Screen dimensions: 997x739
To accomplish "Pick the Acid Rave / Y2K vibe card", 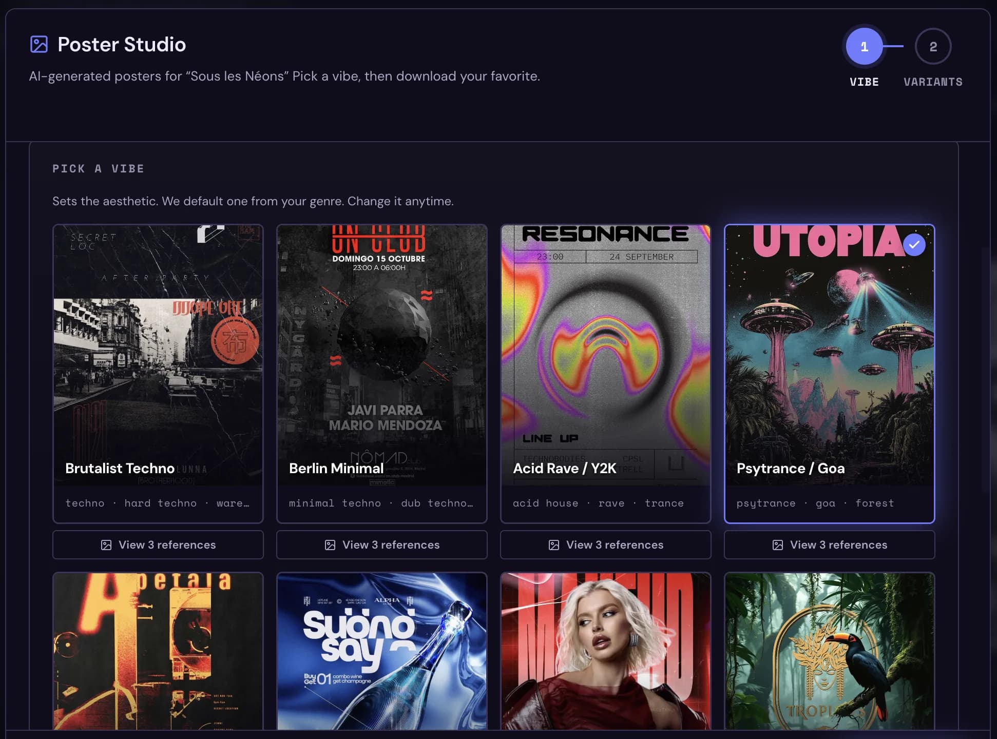I will [606, 374].
